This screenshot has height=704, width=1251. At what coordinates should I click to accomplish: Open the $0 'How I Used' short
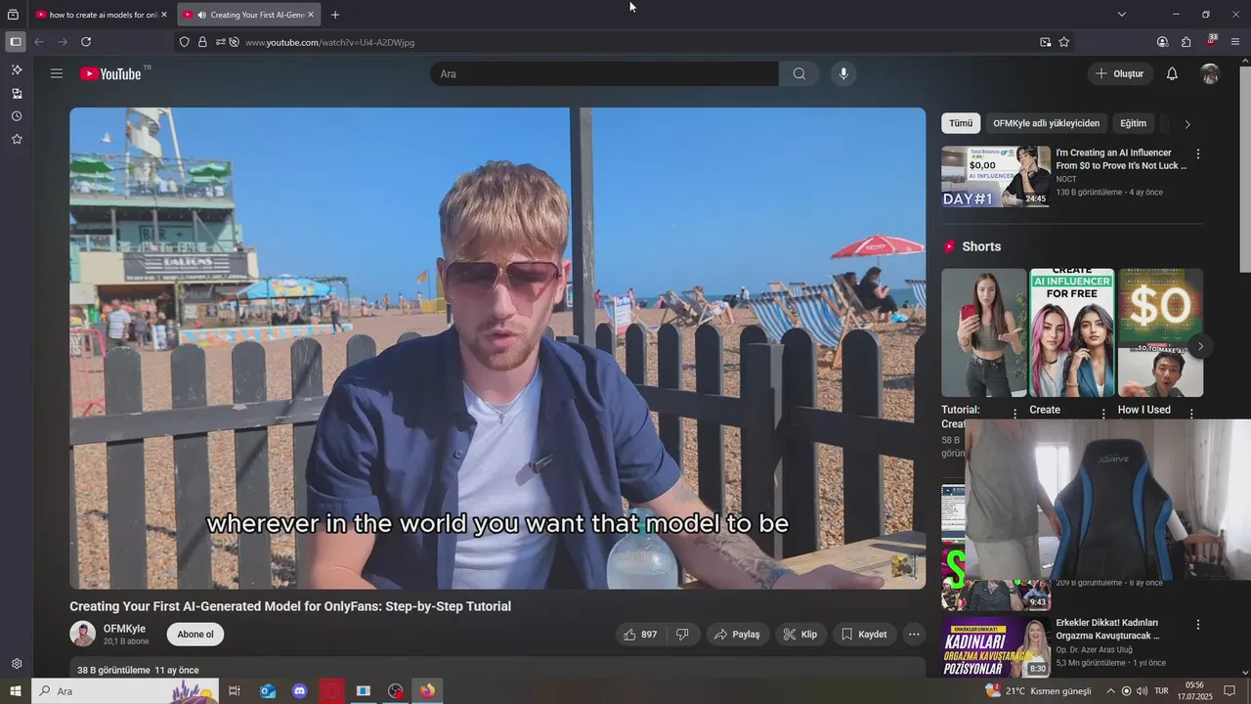tap(1160, 332)
